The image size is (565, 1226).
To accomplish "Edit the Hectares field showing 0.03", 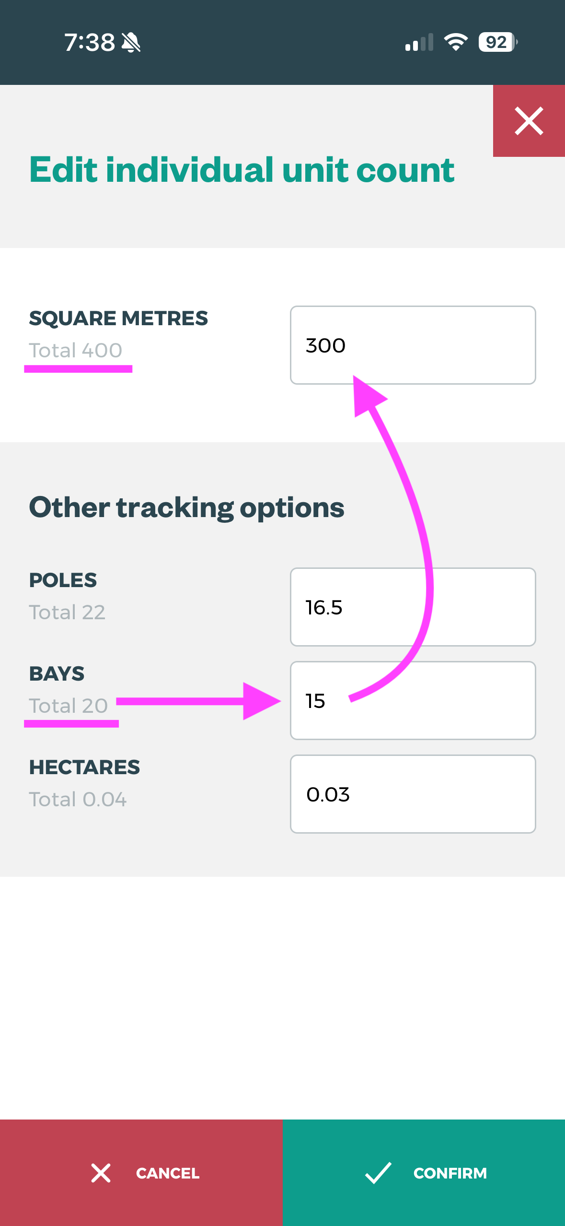I will (x=413, y=794).
